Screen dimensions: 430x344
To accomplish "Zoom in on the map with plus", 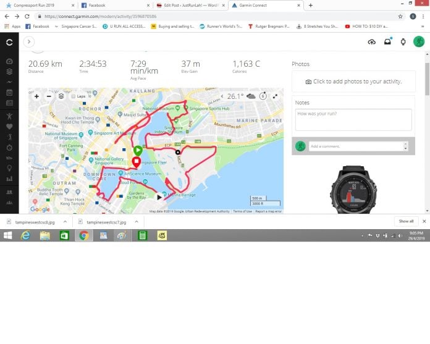I will tap(36, 96).
